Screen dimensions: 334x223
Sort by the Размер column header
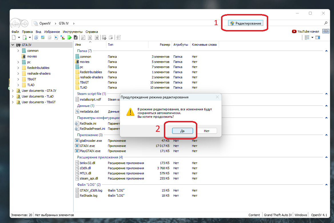[160, 45]
